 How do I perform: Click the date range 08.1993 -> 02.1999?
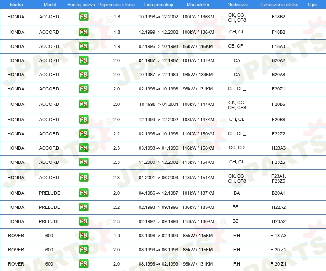click(x=158, y=264)
